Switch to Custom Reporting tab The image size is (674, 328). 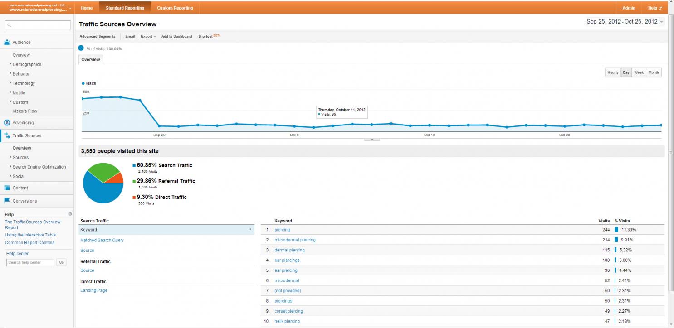(175, 8)
